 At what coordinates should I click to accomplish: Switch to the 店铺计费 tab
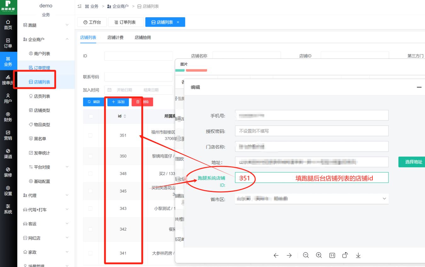tap(115, 38)
